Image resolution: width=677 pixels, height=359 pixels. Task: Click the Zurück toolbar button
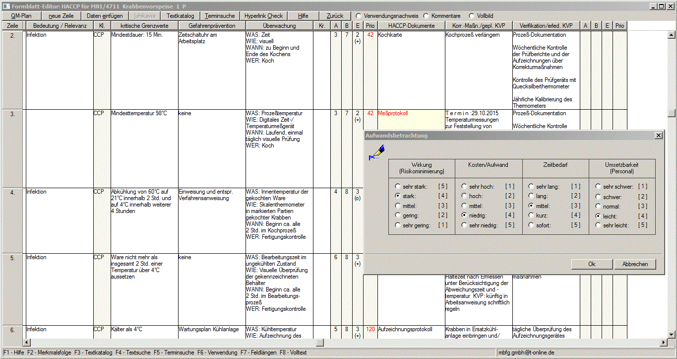335,16
